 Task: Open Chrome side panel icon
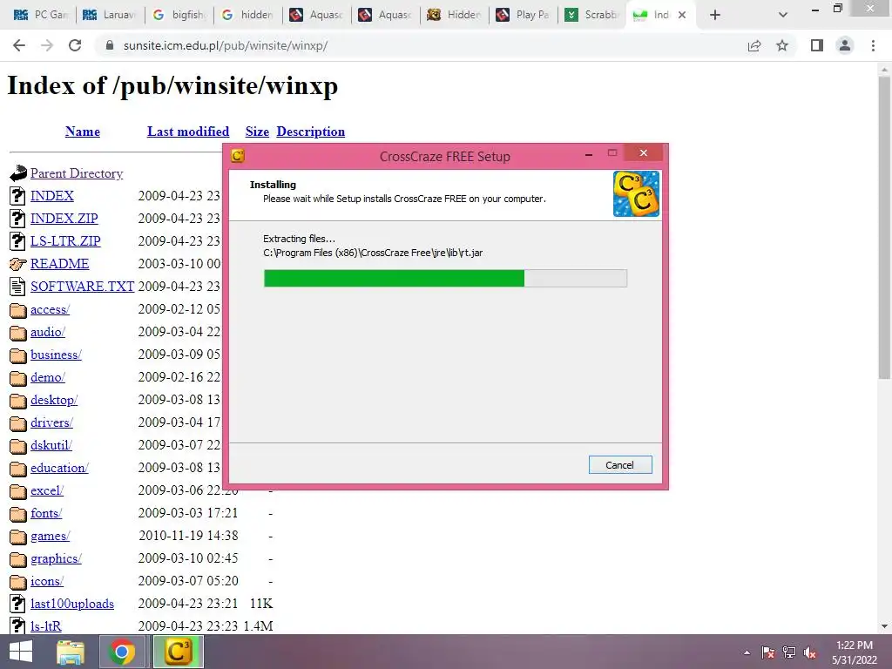pyautogui.click(x=817, y=45)
